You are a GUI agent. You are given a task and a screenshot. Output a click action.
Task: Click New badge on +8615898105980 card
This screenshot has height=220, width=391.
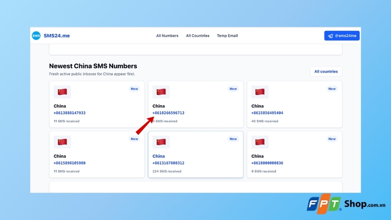coord(134,139)
